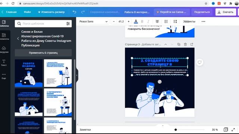Image resolution: width=239 pixels, height=134 pixels.
Task: Increase font size with plus button
Action: [x=128, y=22]
